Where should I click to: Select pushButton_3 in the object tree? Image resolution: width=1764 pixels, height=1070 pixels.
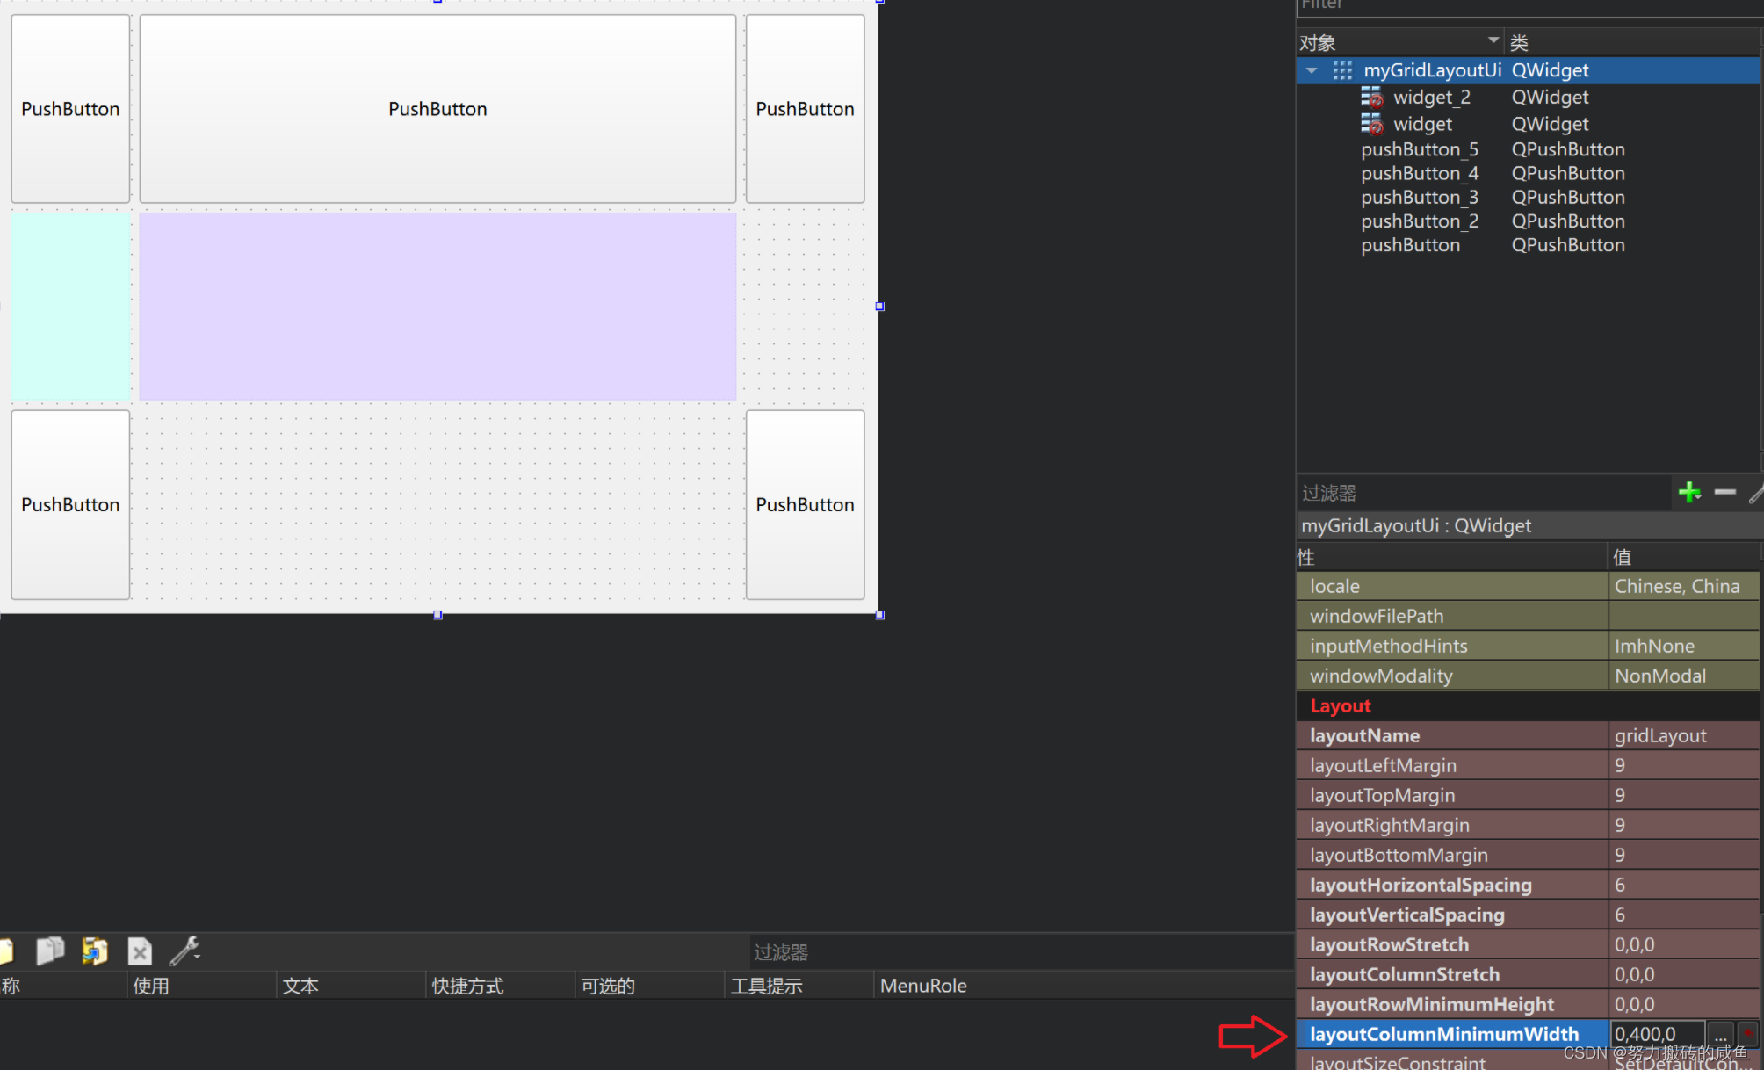point(1419,197)
